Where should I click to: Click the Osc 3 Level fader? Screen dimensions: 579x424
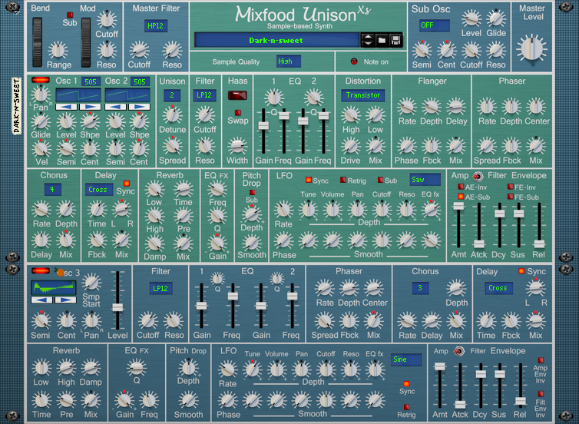tap(117, 307)
